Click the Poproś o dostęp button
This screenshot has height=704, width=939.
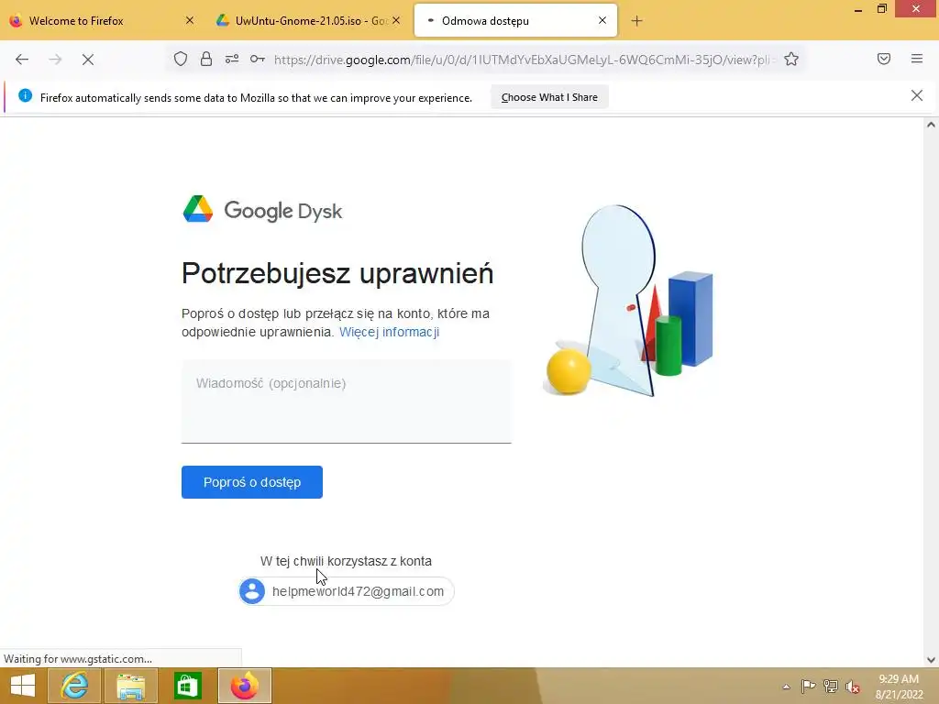click(x=252, y=482)
